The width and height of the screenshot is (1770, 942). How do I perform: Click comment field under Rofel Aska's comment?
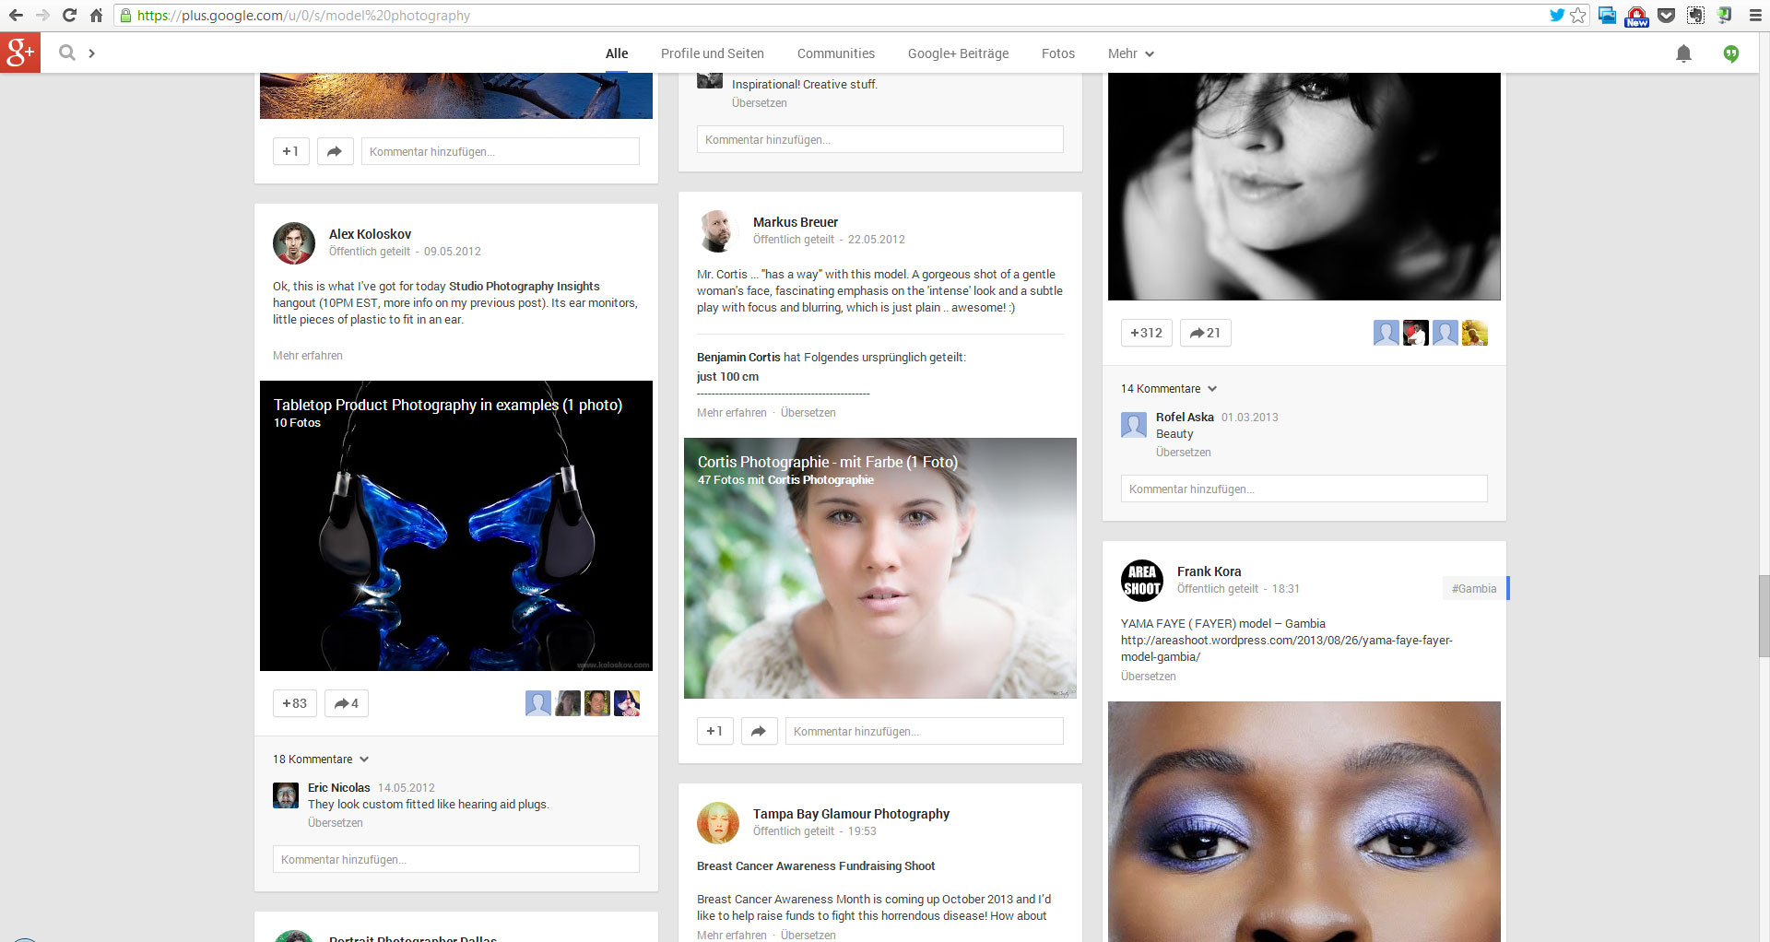[1304, 489]
